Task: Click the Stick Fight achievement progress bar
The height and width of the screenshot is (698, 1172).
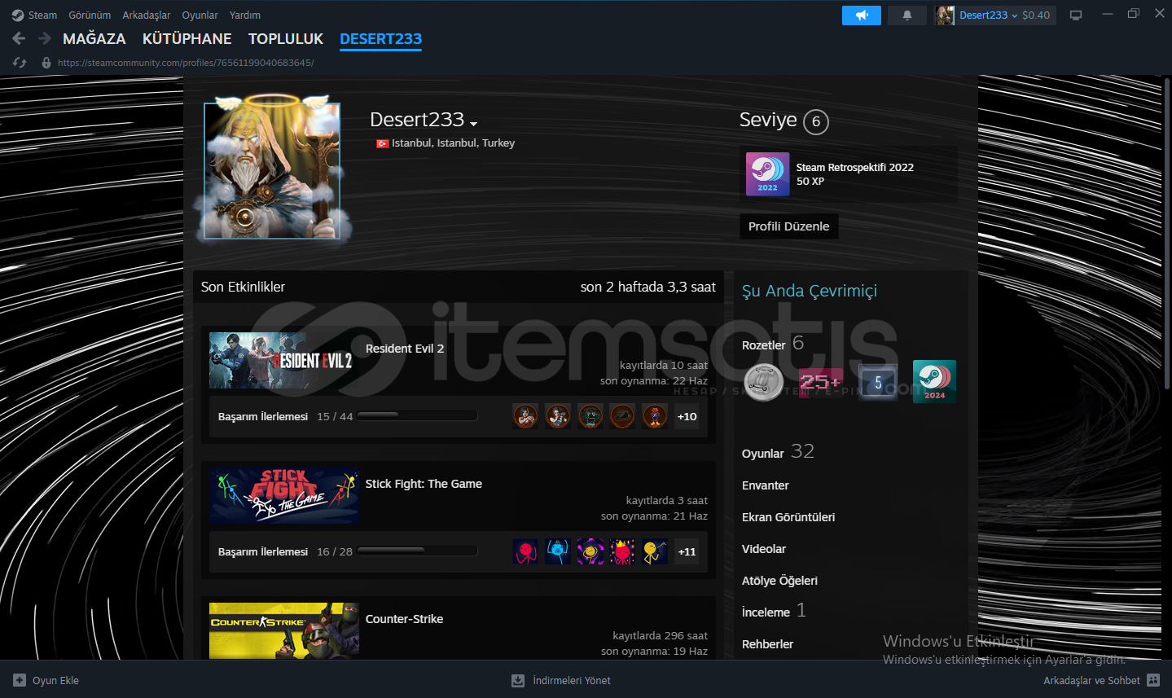Action: pos(417,551)
